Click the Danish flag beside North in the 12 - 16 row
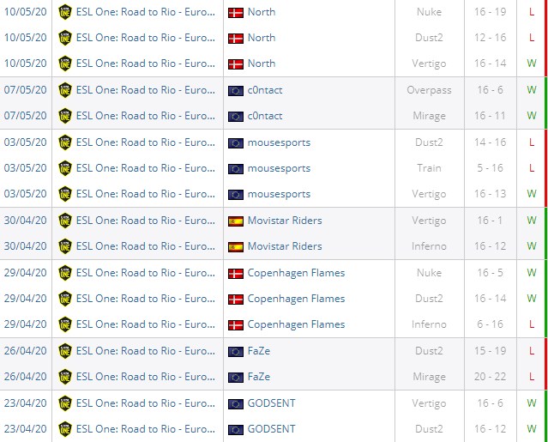 click(x=235, y=38)
